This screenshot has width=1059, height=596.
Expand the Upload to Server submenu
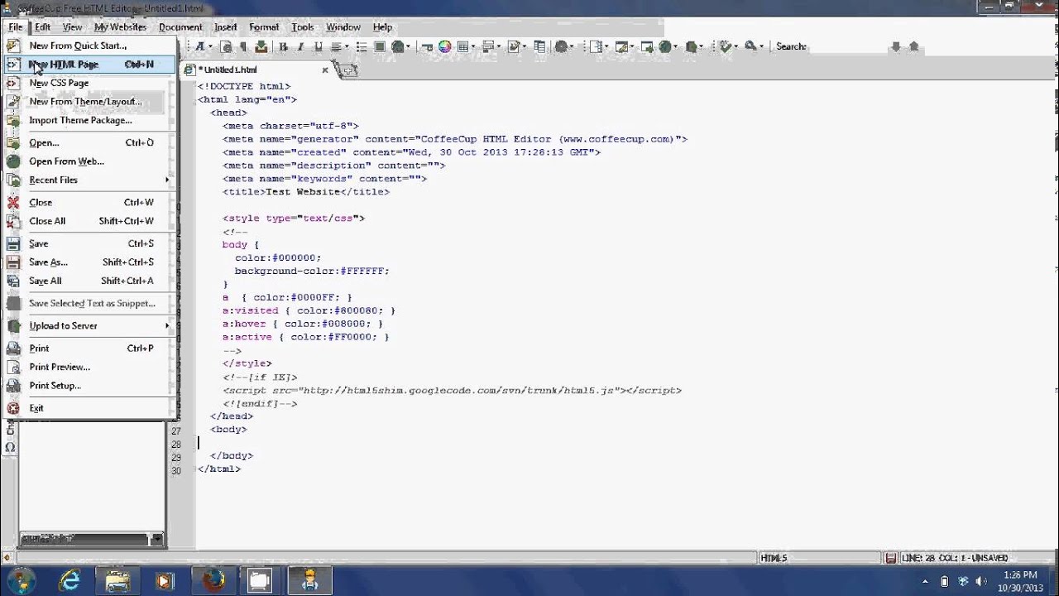click(167, 325)
